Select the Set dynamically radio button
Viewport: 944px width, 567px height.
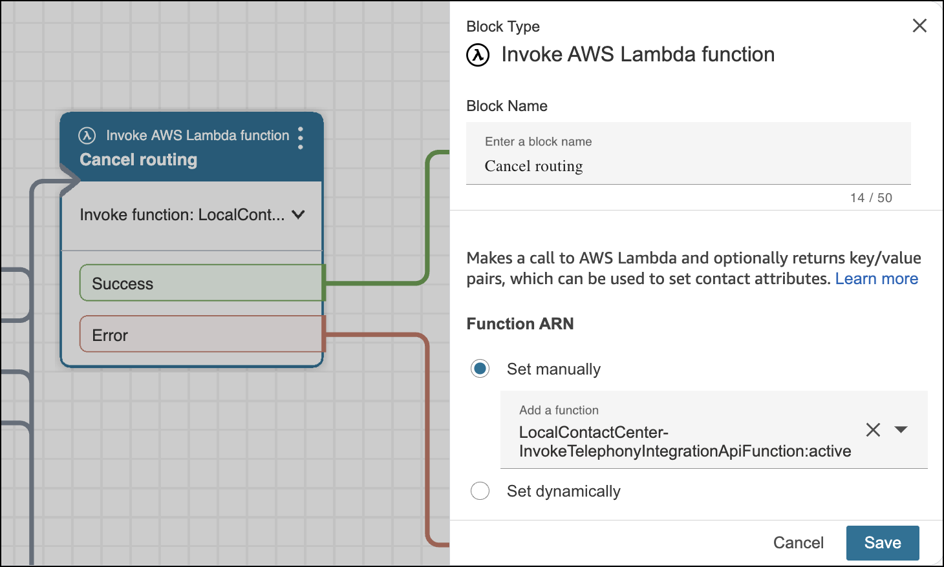[x=480, y=491]
